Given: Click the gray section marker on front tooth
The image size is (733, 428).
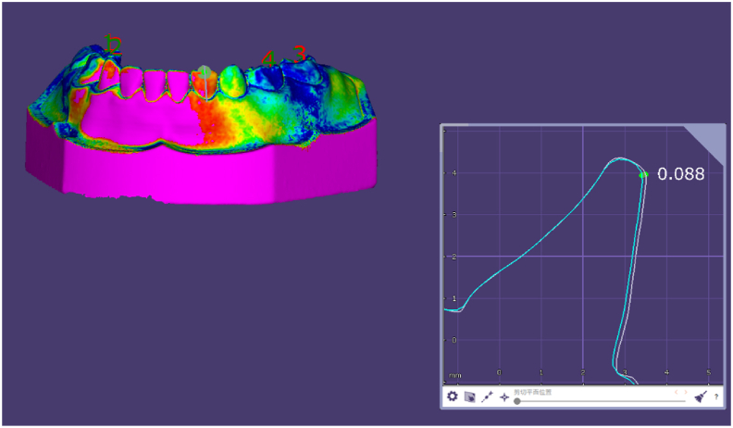Looking at the screenshot, I should tap(204, 72).
